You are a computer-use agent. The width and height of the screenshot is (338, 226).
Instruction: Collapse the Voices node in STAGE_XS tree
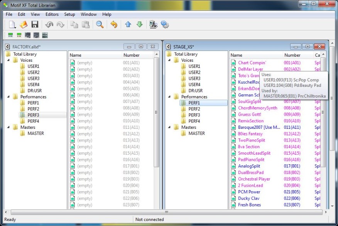click(x=169, y=60)
